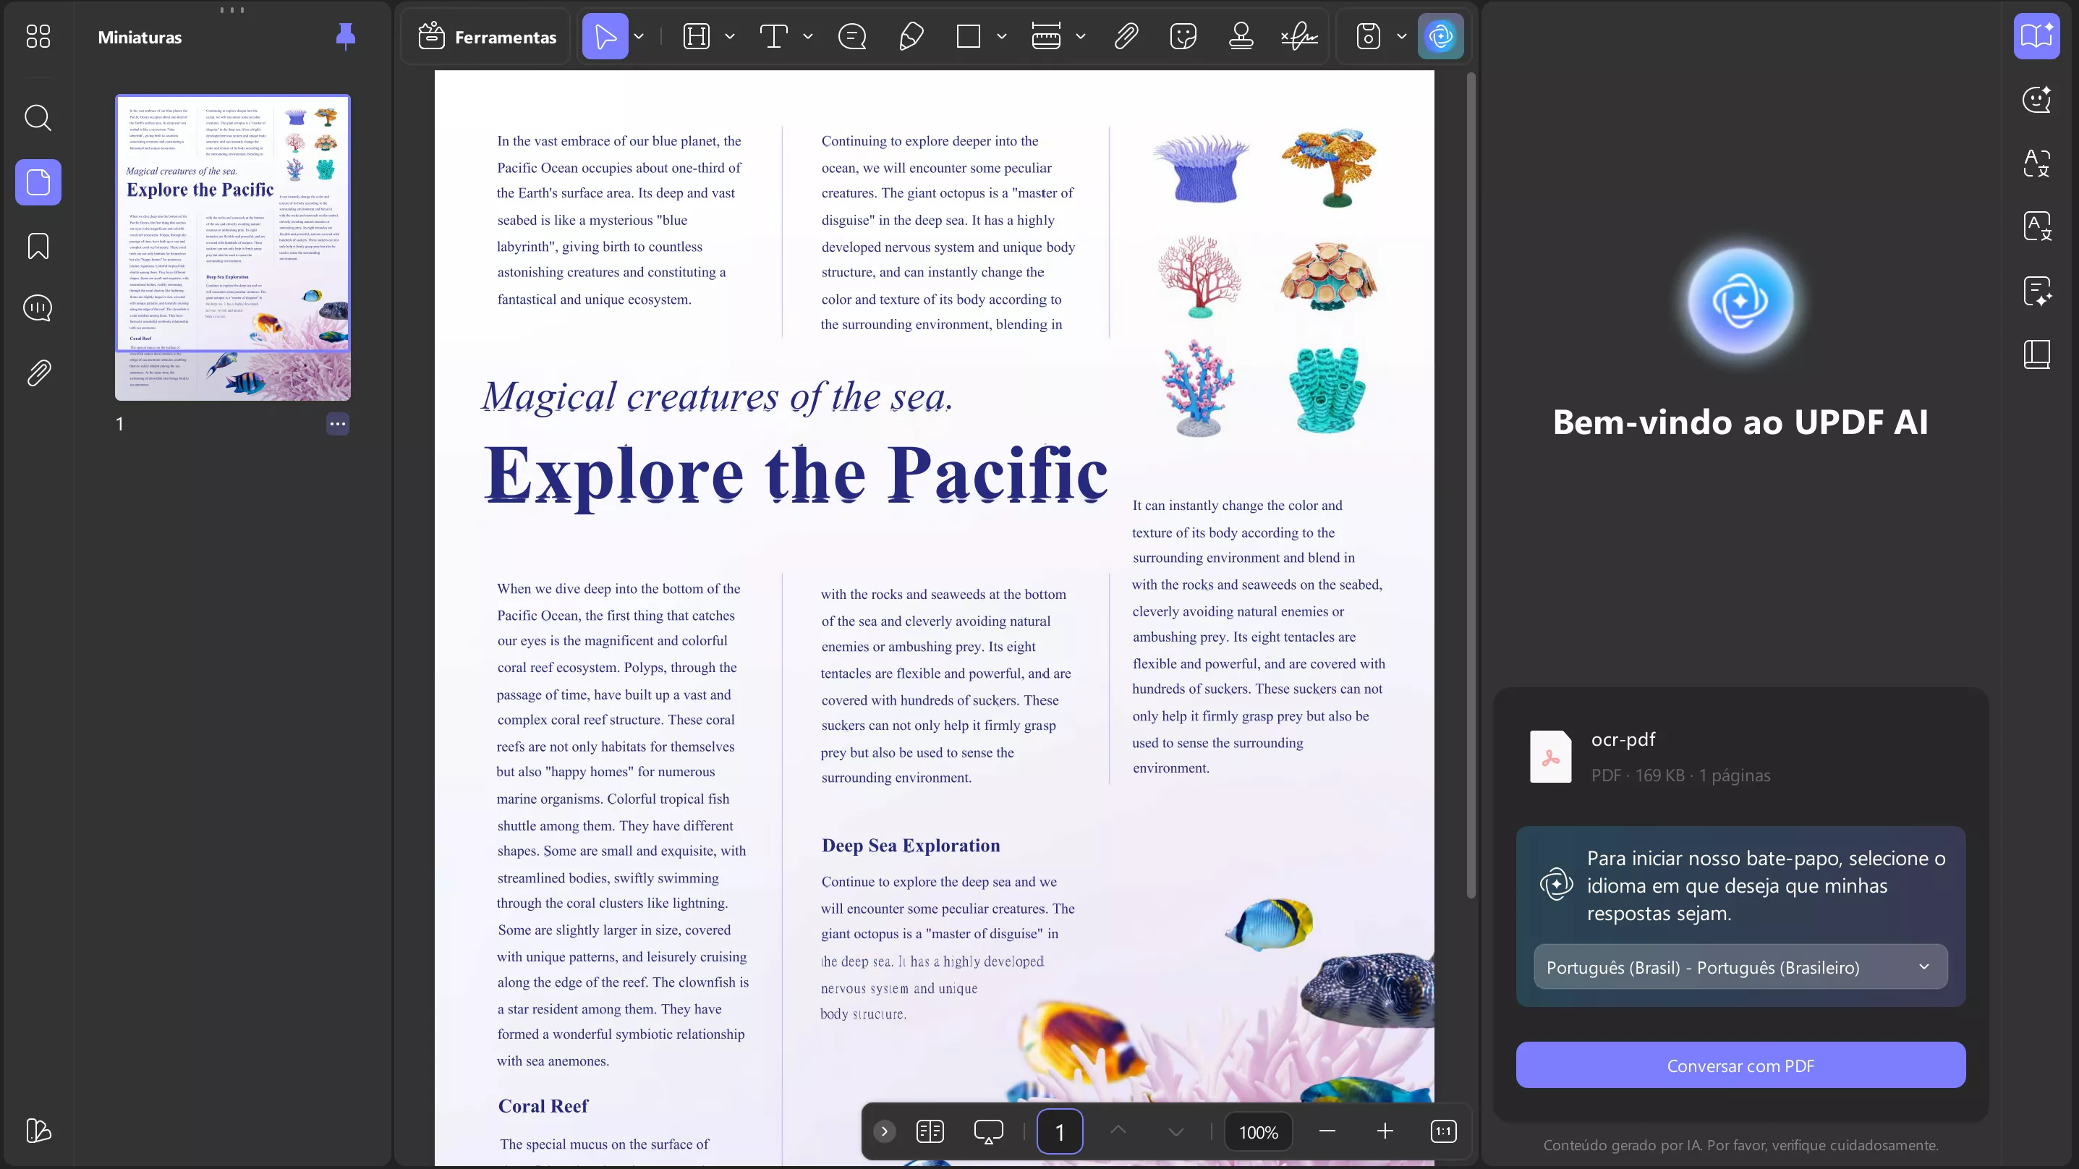
Task: Open the search panel in left sidebar
Action: point(38,119)
